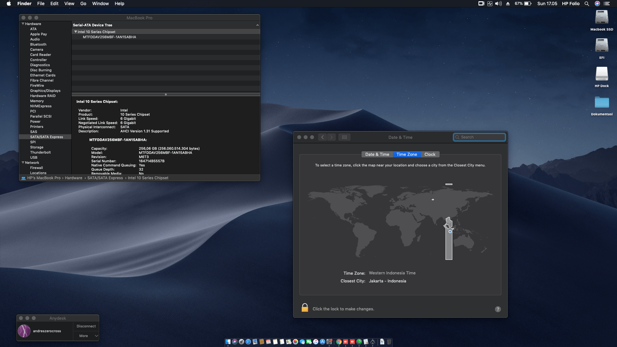Open the Dokumentasi folder on desktop
The width and height of the screenshot is (617, 347).
(x=602, y=103)
